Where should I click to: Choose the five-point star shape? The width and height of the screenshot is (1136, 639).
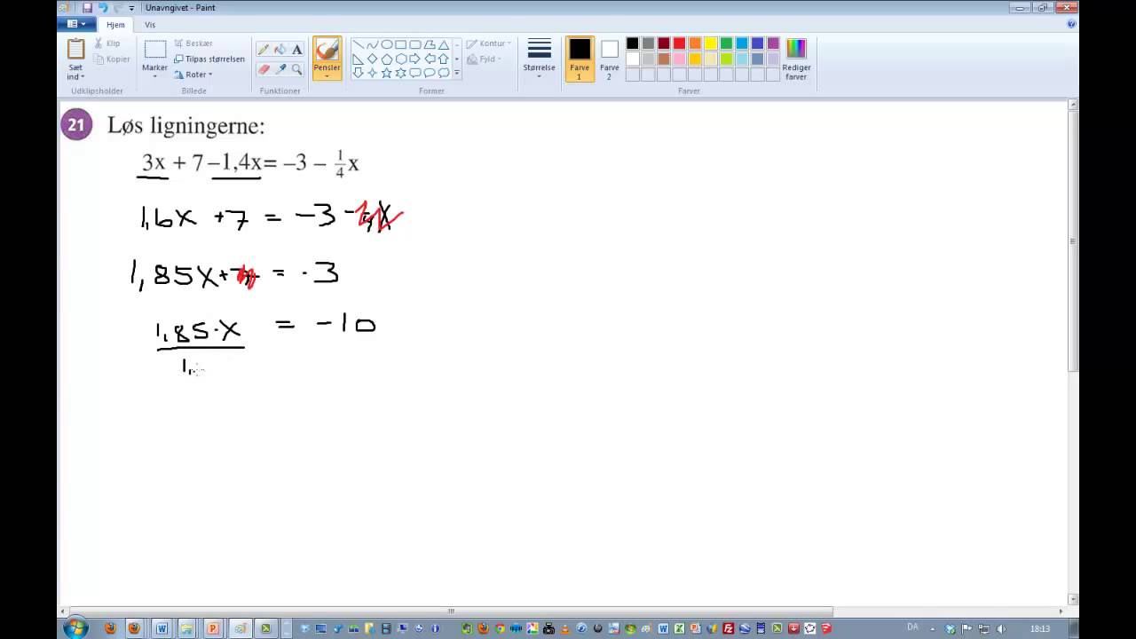tap(386, 73)
